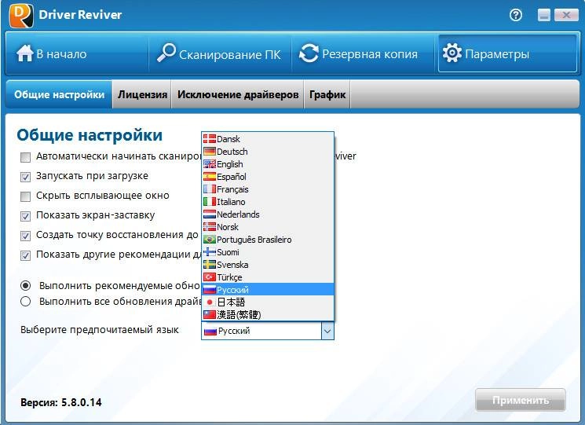This screenshot has width=585, height=425.
Task: Uncheck Показать экран-заставку
Action: point(25,216)
